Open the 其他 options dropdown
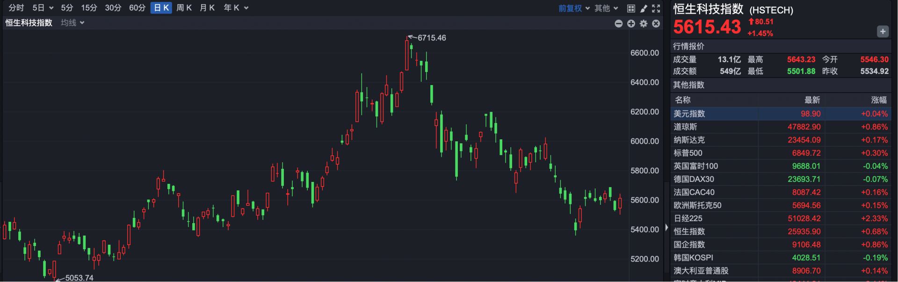Image resolution: width=898 pixels, height=282 pixels. (x=606, y=8)
